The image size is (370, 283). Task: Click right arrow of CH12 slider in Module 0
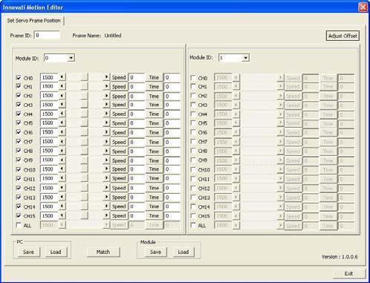click(106, 188)
